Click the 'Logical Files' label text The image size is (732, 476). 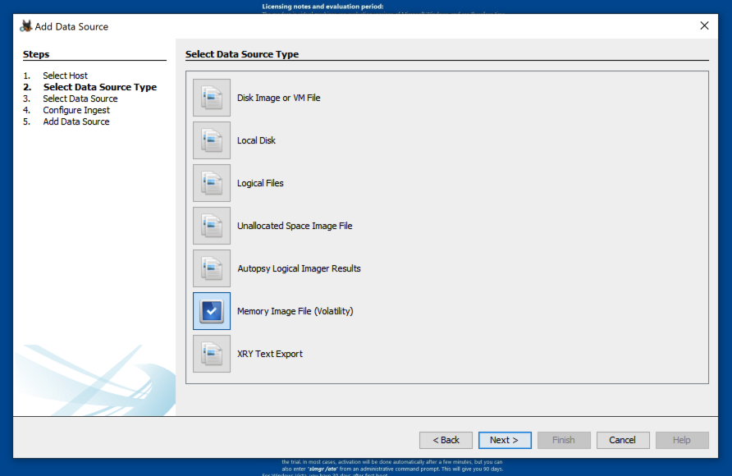(260, 183)
